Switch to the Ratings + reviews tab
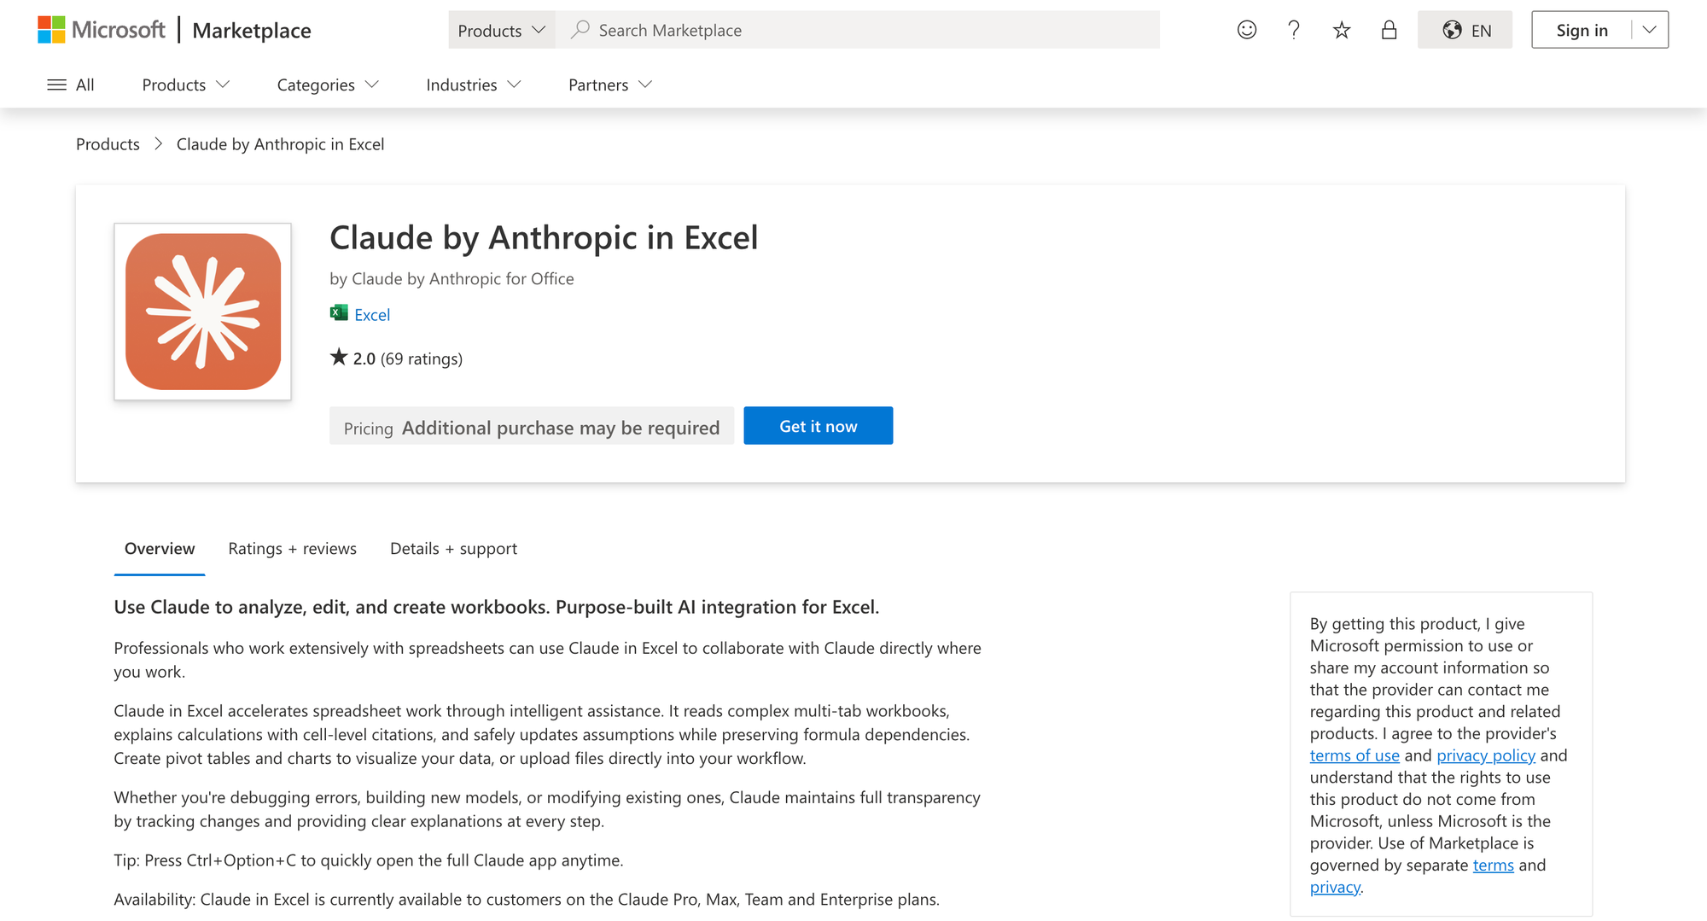The image size is (1707, 921). click(x=292, y=549)
